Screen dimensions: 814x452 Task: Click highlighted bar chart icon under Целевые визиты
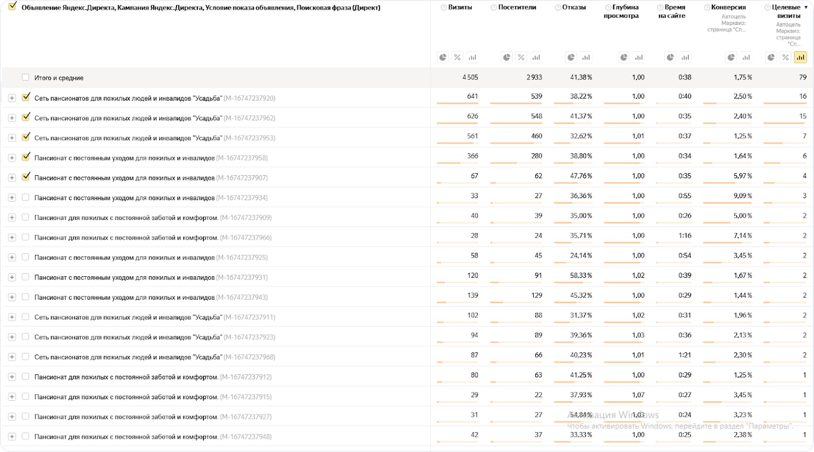tap(801, 57)
